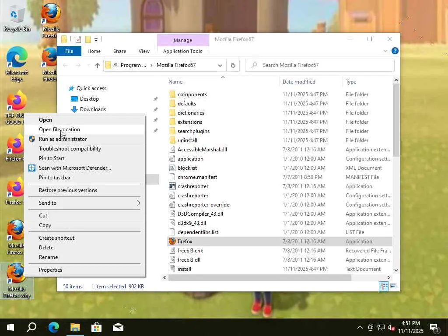Click the vertical file list scrollbar

[x=396, y=120]
